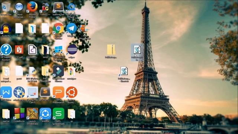Select the read.txt folder icon
238x134 pixels.
6,114
